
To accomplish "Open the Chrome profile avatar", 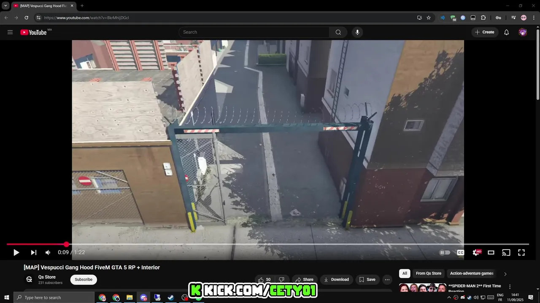I will coord(524,18).
